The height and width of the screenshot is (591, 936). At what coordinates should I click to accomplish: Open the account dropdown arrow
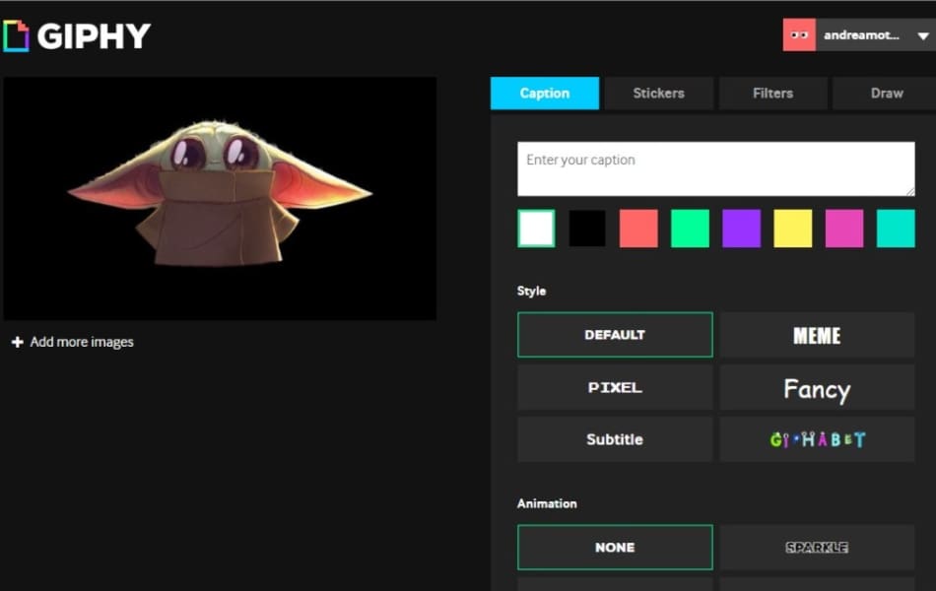tap(923, 35)
